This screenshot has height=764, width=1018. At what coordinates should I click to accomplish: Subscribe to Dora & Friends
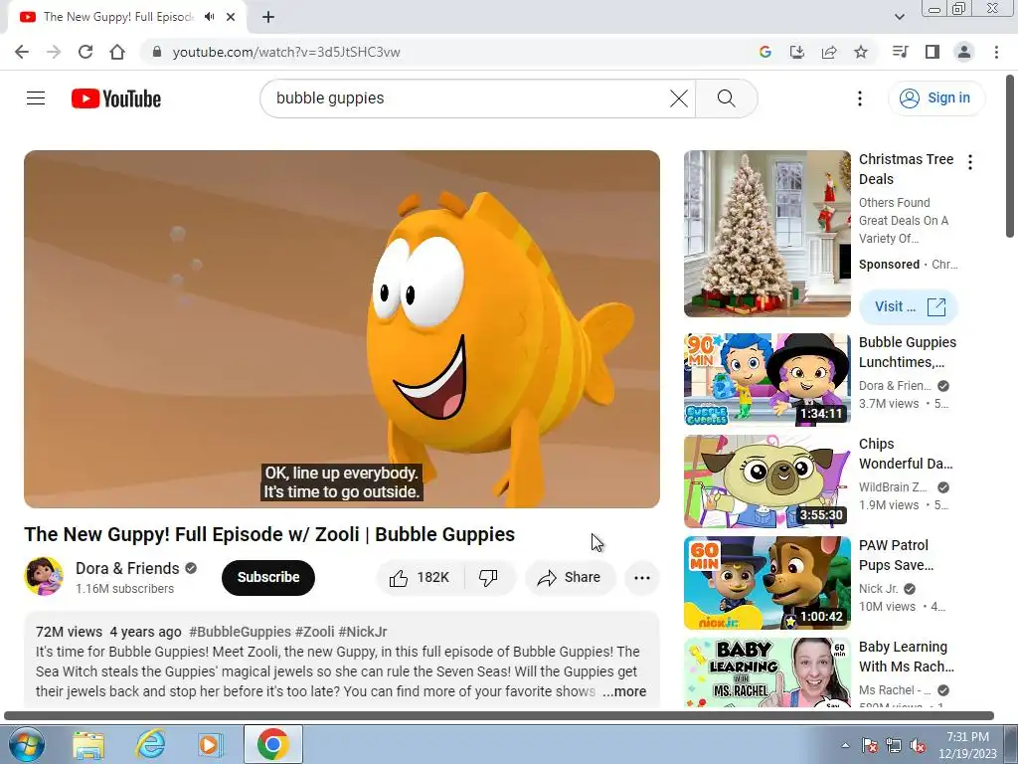click(x=268, y=578)
